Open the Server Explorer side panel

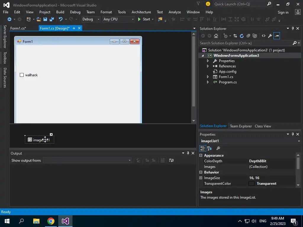(5, 37)
